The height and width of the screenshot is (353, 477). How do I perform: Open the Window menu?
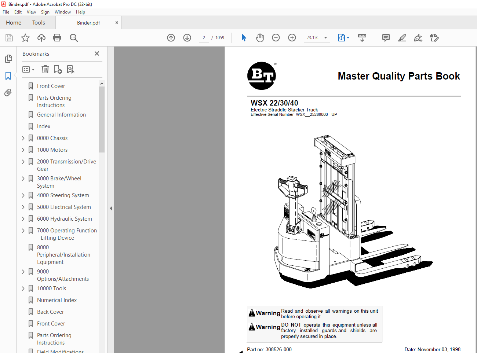[x=63, y=12]
